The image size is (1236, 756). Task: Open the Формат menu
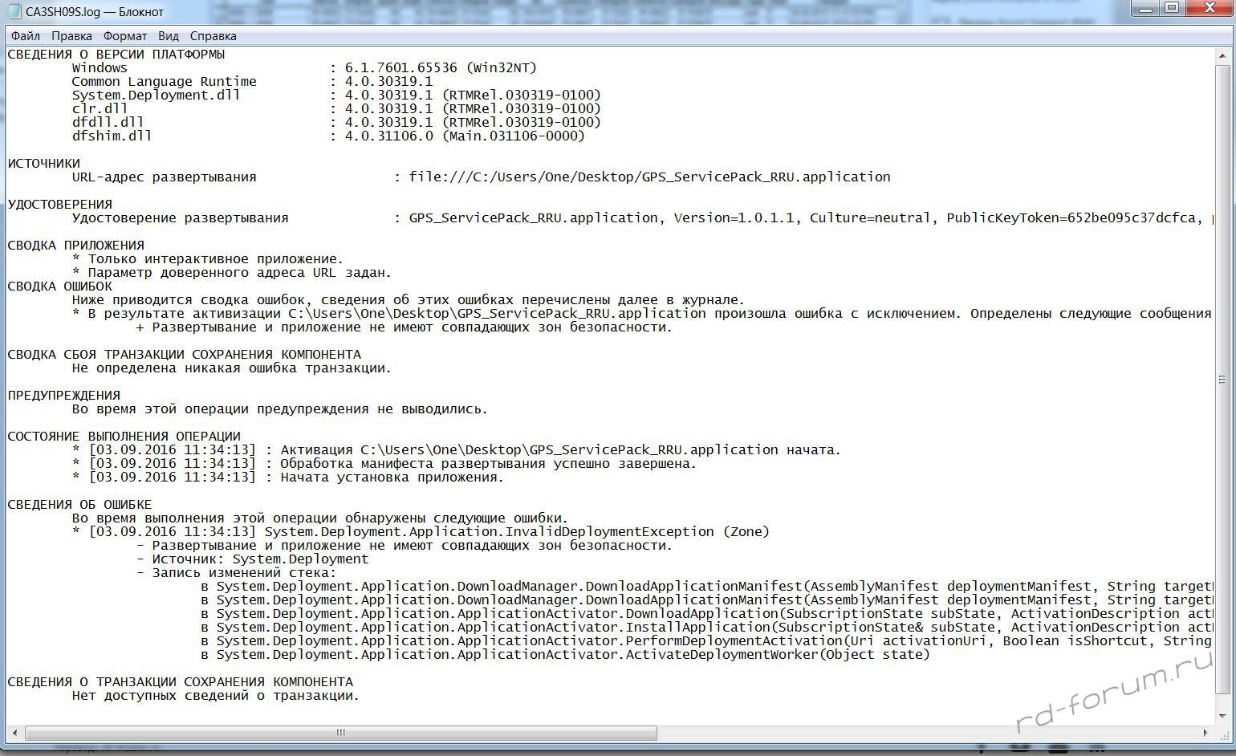coord(125,36)
